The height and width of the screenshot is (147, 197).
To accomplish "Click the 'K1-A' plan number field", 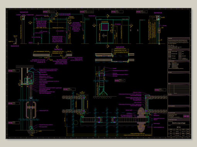I will 179,127.
